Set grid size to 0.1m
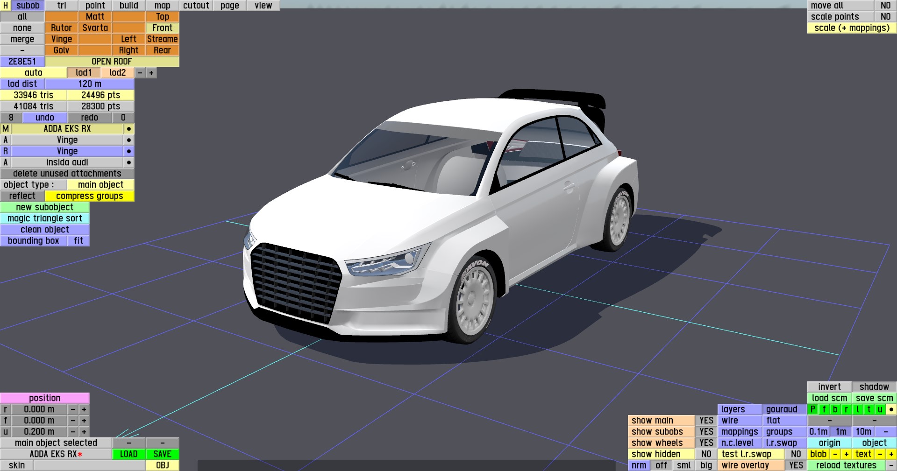Image resolution: width=897 pixels, height=471 pixels. (x=819, y=431)
